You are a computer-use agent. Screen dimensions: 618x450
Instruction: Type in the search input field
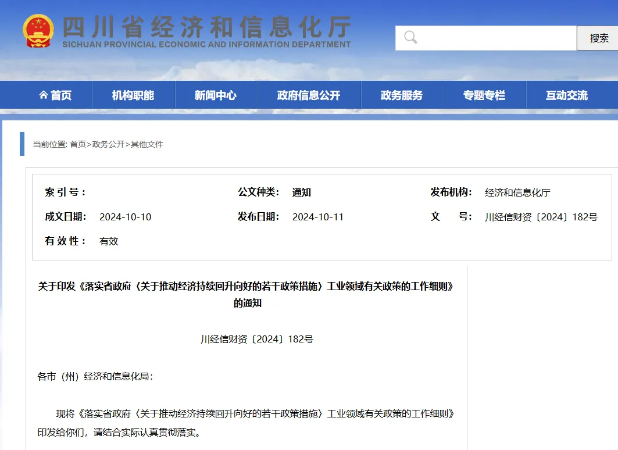point(494,38)
